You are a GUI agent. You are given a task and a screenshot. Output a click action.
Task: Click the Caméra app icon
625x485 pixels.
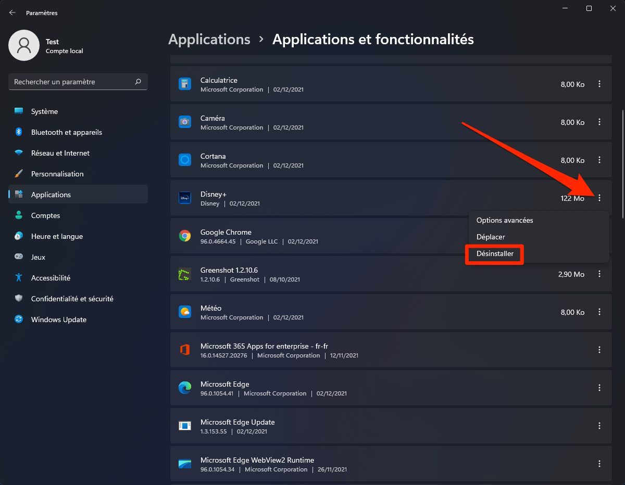coord(185,122)
